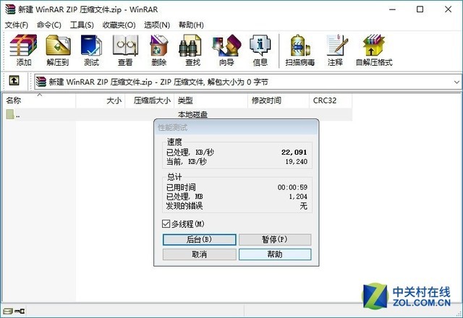463x318 pixels.
Task: Go up one folder level icon
Action: click(x=14, y=80)
